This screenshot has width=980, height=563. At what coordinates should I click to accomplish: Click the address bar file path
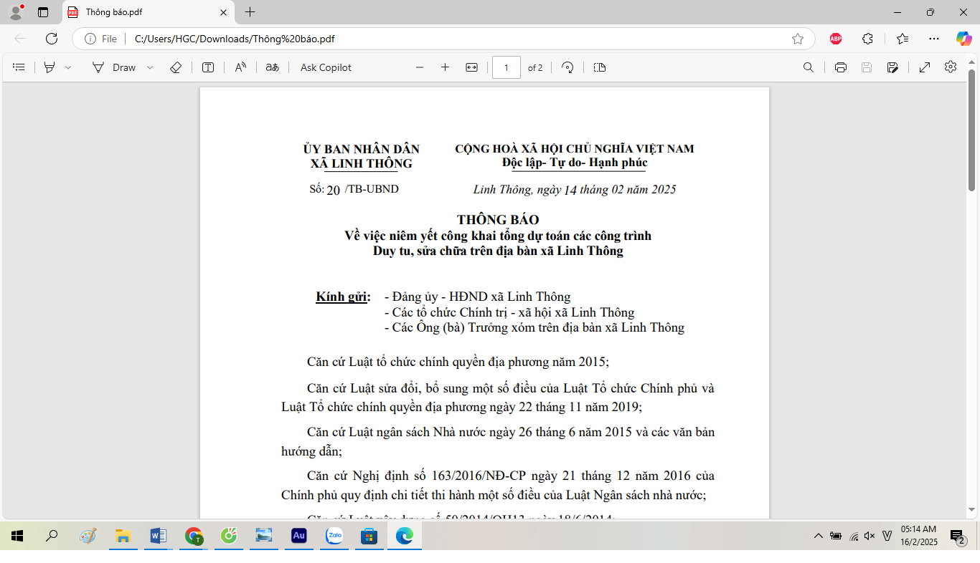click(235, 39)
